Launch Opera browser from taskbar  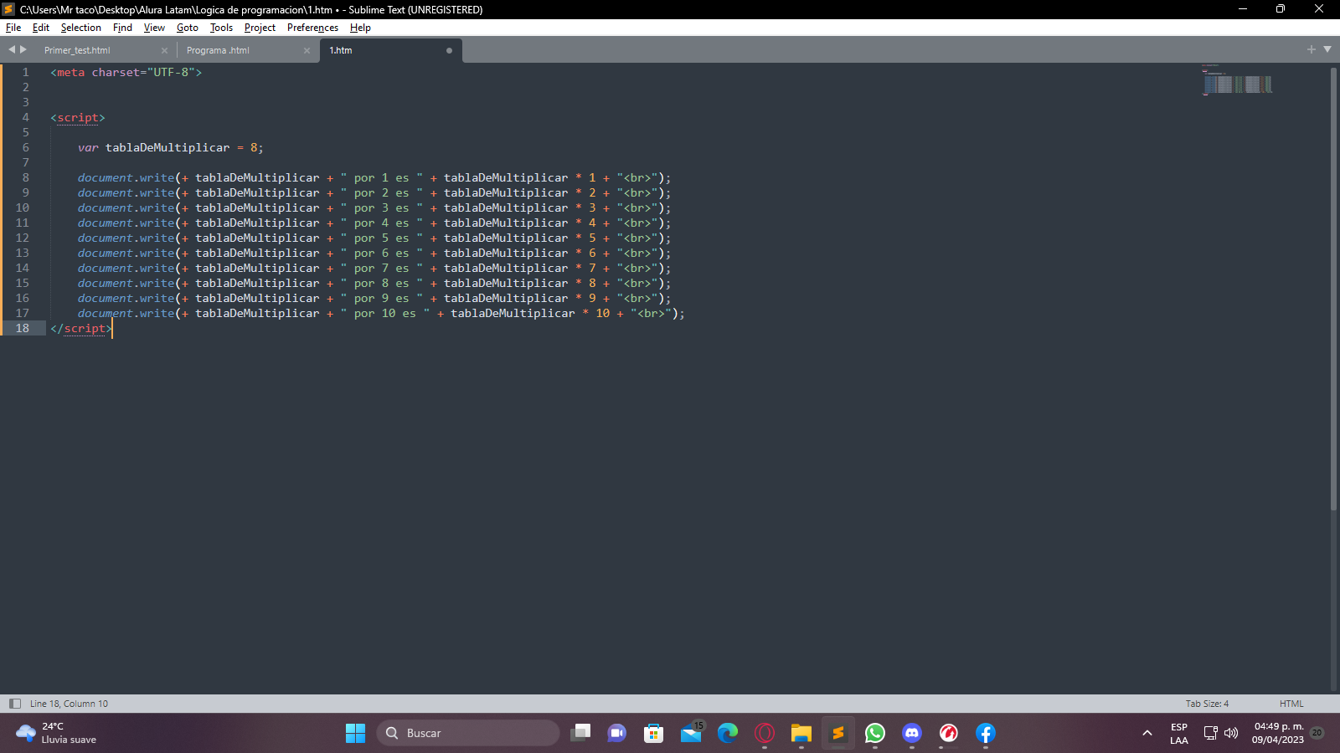(765, 733)
